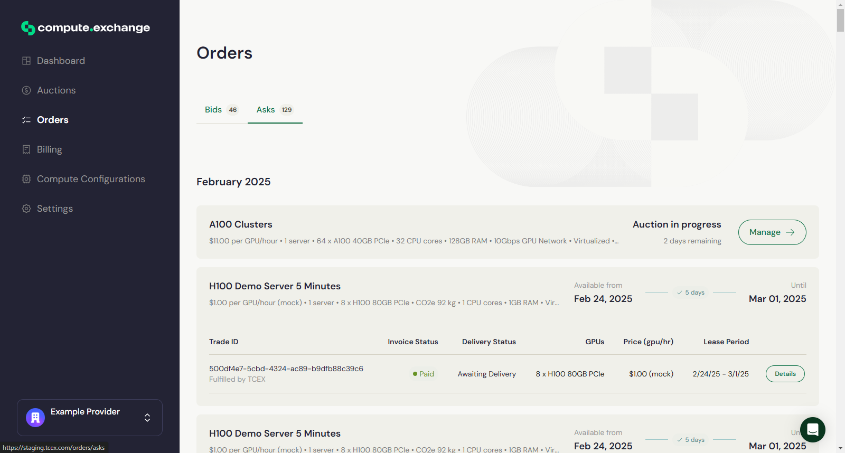Click the Awaiting Delivery status
The height and width of the screenshot is (453, 845).
point(487,374)
